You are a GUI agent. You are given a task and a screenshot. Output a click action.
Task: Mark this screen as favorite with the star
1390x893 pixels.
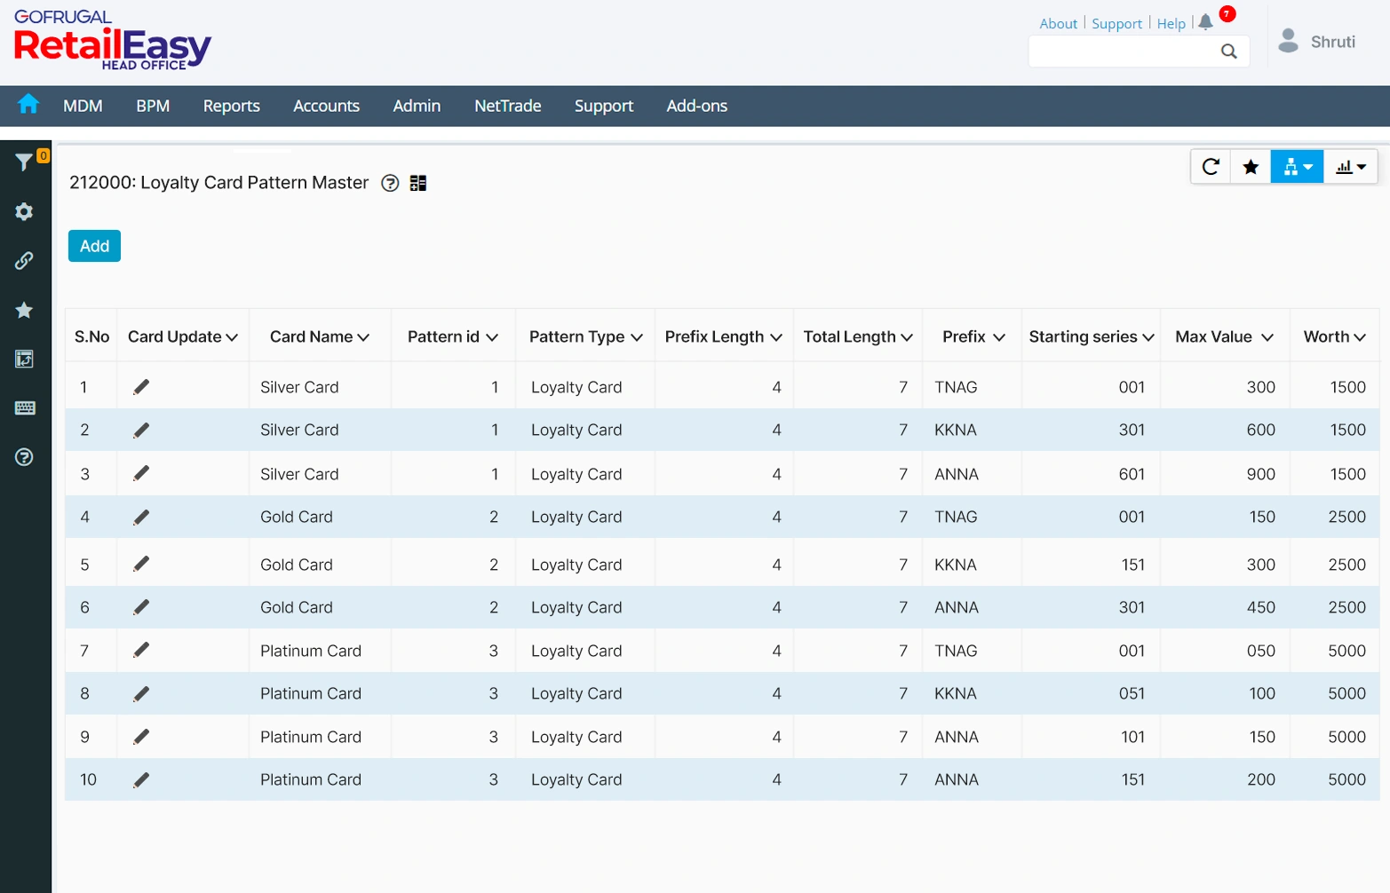(1251, 166)
